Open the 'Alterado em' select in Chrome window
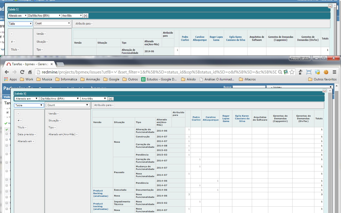The image size is (341, 213). [26, 99]
